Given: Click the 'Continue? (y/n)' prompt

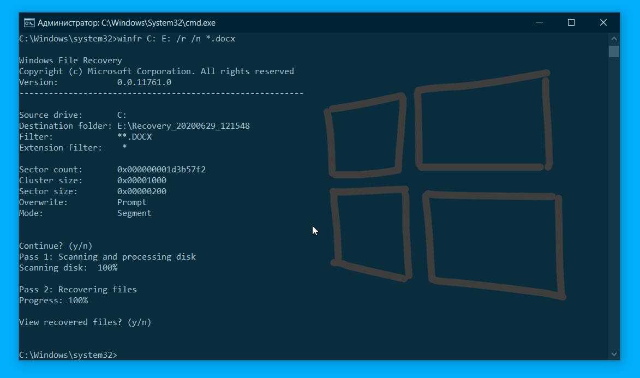Looking at the screenshot, I should tap(56, 246).
